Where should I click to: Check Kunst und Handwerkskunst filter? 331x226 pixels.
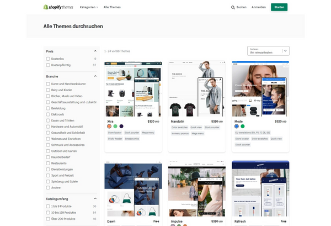pyautogui.click(x=48, y=84)
